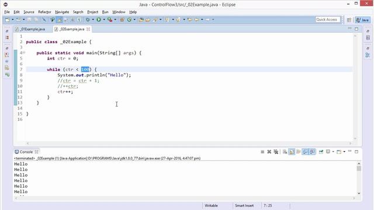Switch to the Java perspective button
The image size is (374, 210).
click(x=362, y=20)
